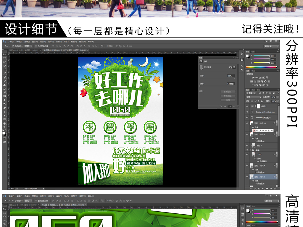Hide the 矩形 1 拷贝 10 layer
Screen dimensions: 303x227
tap(247, 123)
